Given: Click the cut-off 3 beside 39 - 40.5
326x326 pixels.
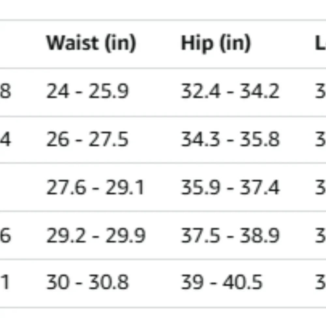Looking at the screenshot, I should pyautogui.click(x=320, y=282).
